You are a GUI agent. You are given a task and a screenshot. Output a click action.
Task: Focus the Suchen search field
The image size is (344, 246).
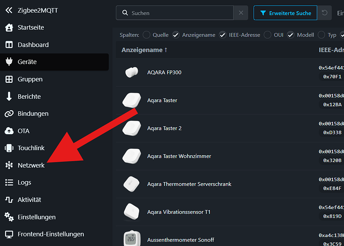[174, 13]
